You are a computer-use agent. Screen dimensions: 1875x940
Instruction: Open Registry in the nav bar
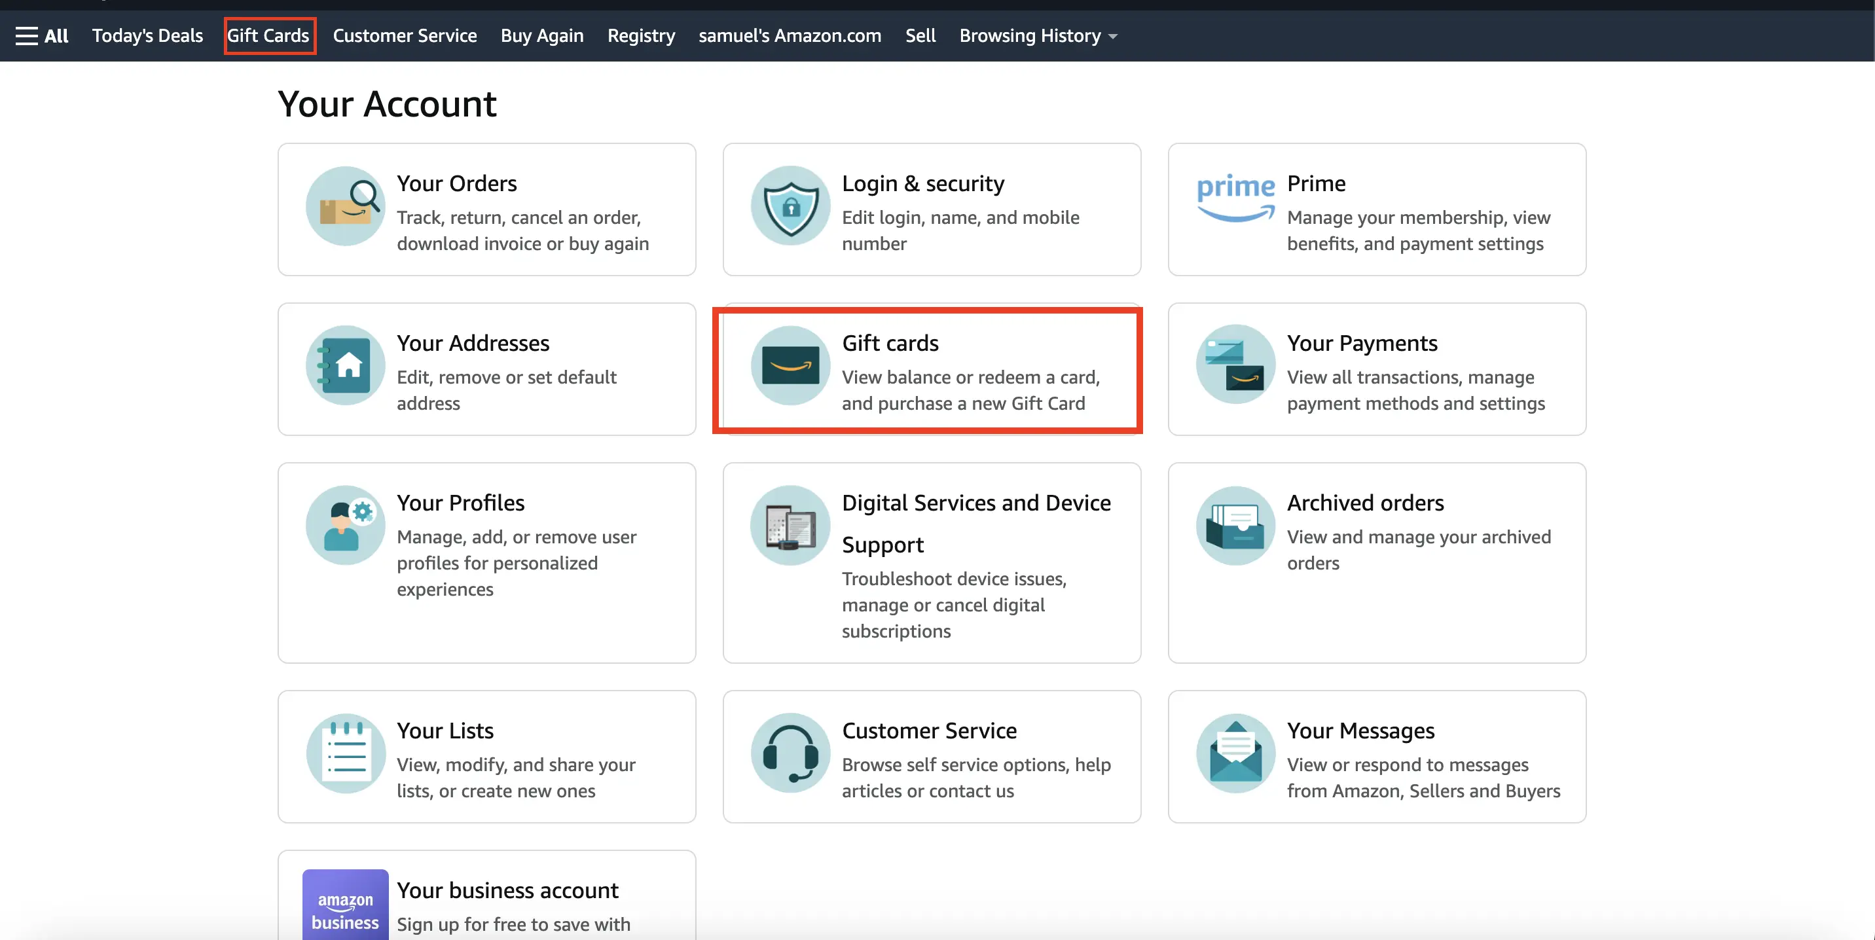point(641,35)
